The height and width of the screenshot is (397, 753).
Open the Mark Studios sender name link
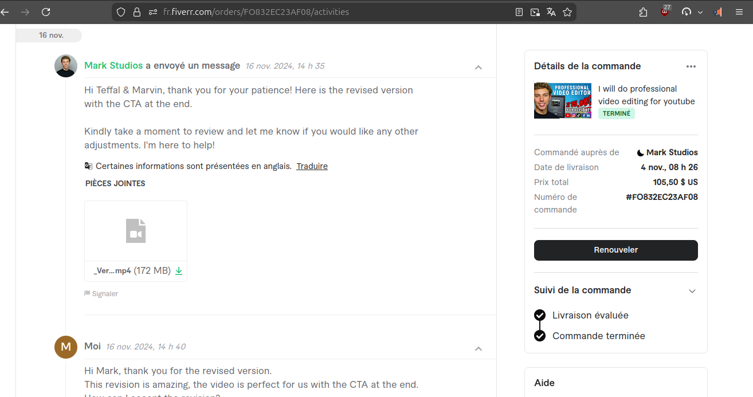coord(113,66)
